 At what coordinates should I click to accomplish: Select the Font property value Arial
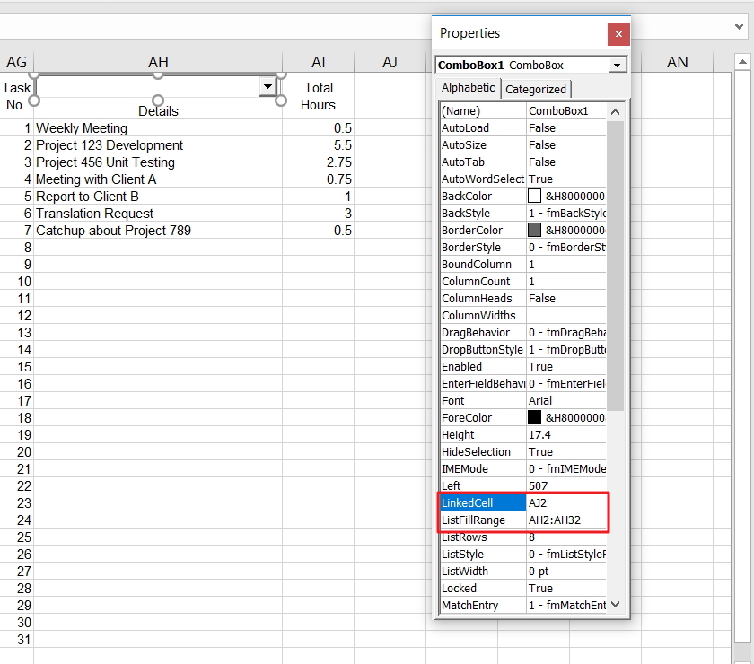click(566, 401)
